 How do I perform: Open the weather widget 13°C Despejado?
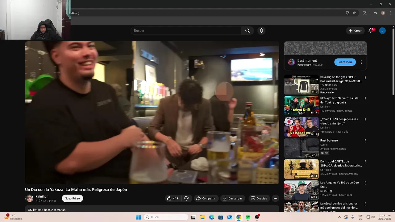tap(13, 217)
